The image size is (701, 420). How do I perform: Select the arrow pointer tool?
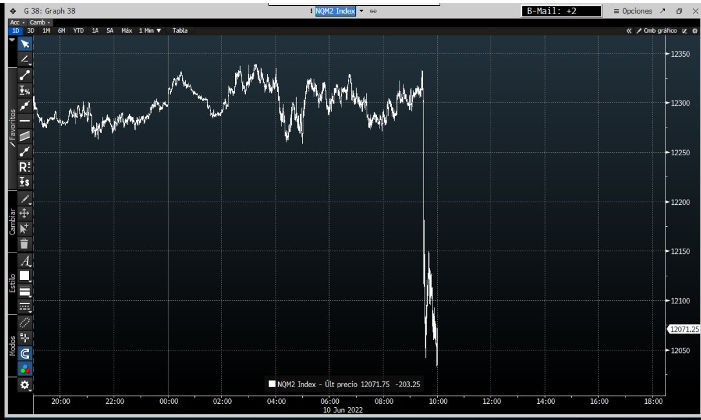coord(25,44)
